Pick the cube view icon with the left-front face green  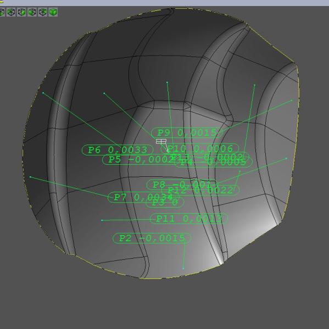[32, 12]
